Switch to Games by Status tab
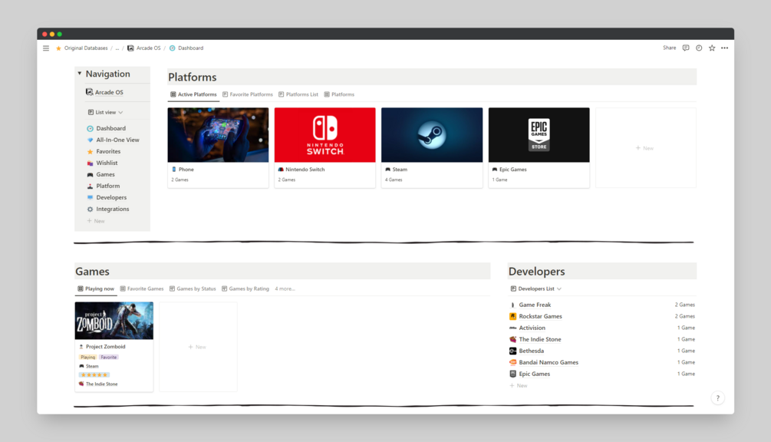Viewport: 771px width, 442px height. [x=193, y=289]
